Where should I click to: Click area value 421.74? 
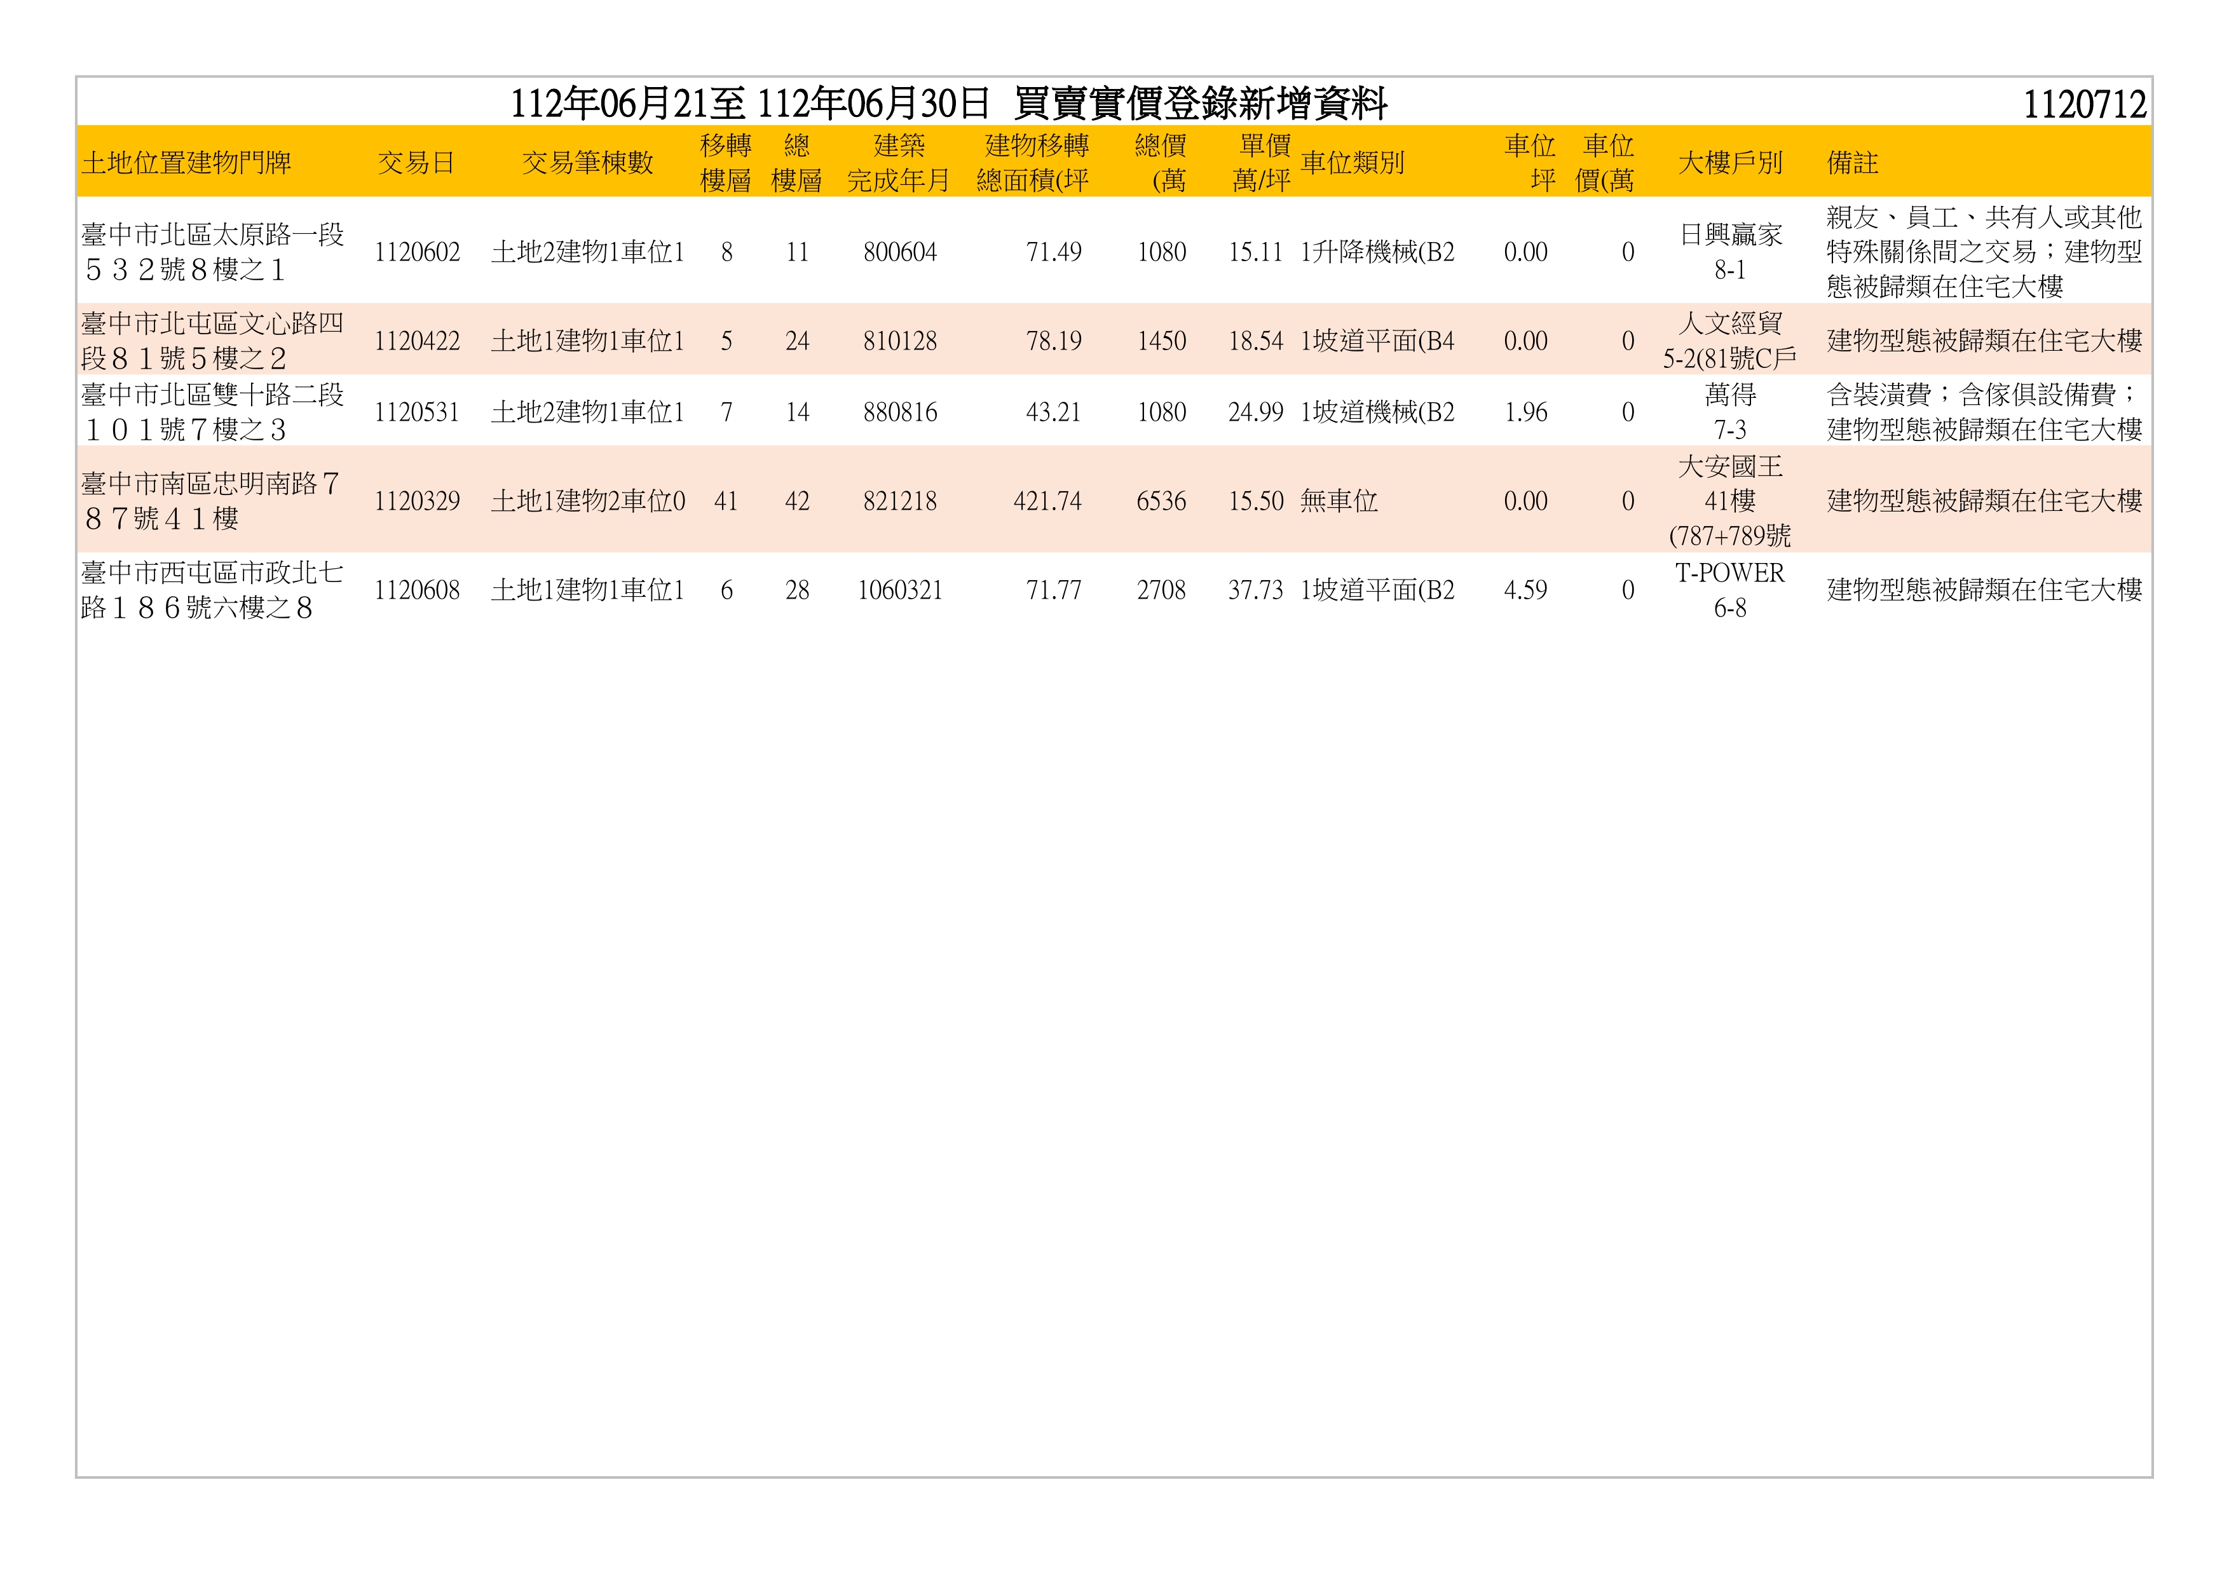point(1047,502)
